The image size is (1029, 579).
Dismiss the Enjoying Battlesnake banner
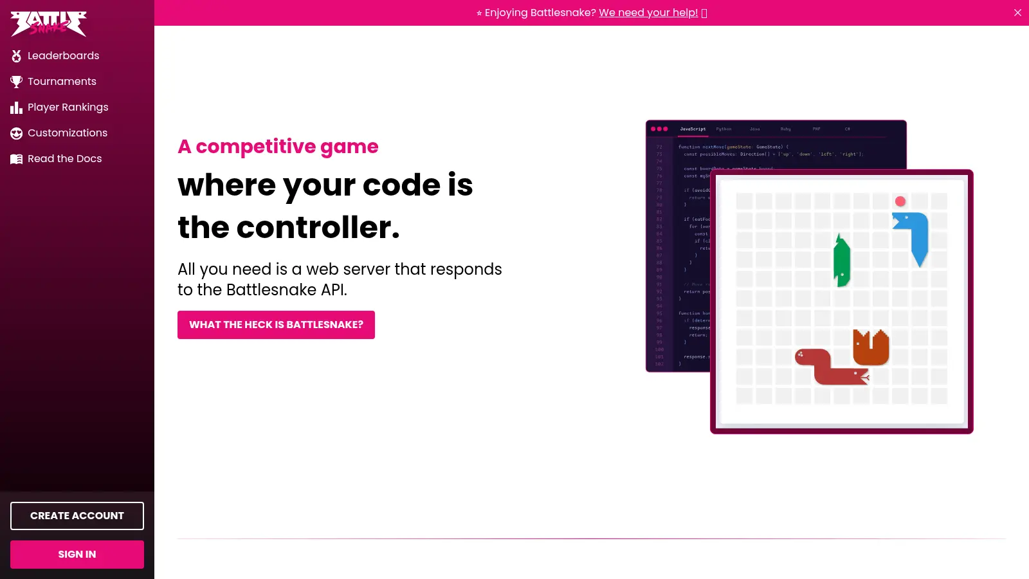(x=1017, y=13)
